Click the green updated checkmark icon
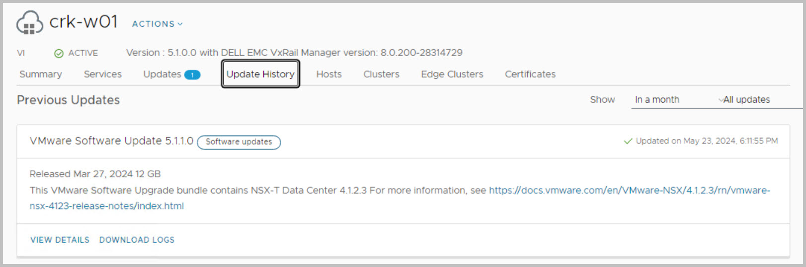The width and height of the screenshot is (806, 267). (628, 141)
